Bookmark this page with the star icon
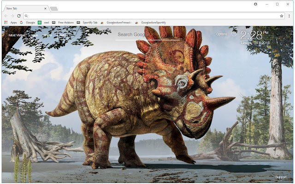The width and height of the screenshot is (295, 184). pos(282,16)
